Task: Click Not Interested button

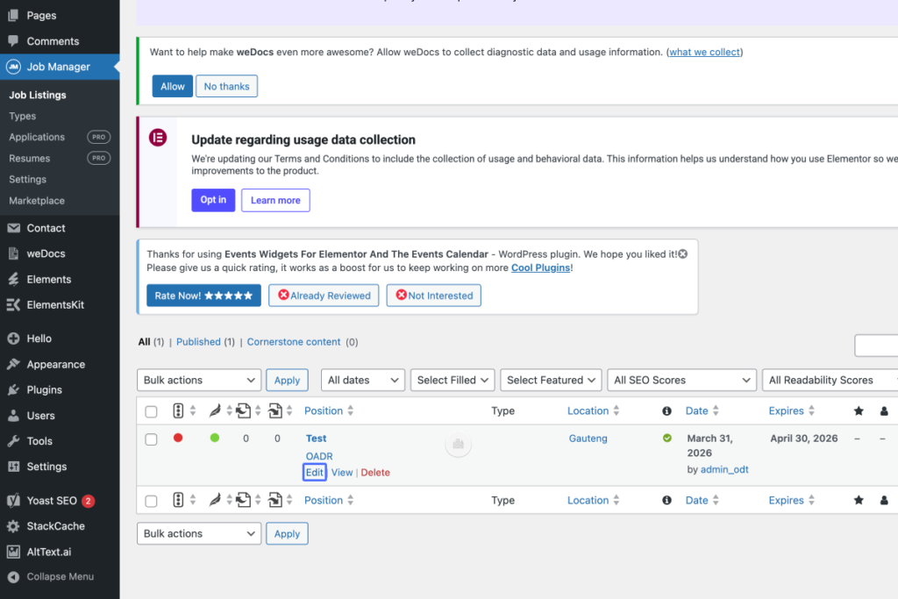Action: (433, 296)
